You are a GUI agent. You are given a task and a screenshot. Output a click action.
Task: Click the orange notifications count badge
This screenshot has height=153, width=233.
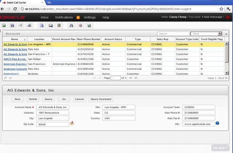click(78, 17)
